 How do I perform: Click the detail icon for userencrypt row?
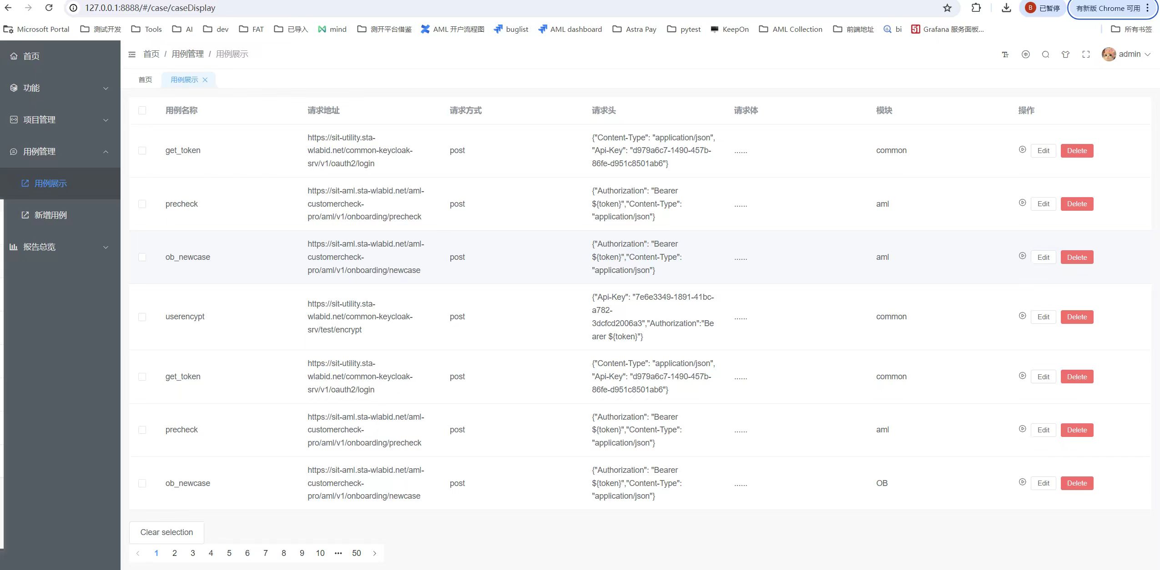(x=1023, y=316)
